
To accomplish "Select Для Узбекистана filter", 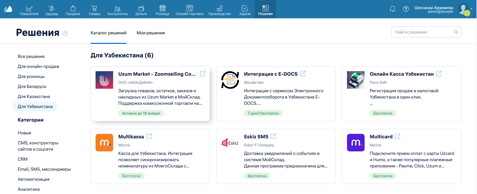I will click(x=35, y=107).
